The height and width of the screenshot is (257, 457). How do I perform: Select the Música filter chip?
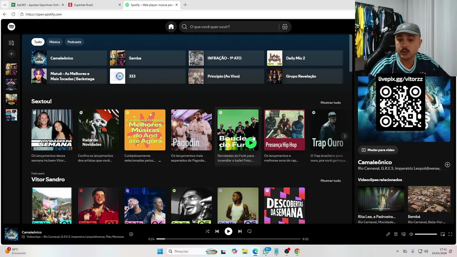click(x=55, y=42)
